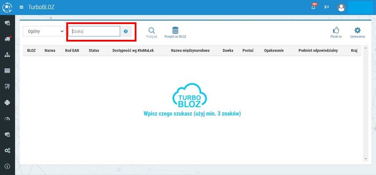
Task: Open the medical cross sidebar icon
Action: [x=7, y=102]
